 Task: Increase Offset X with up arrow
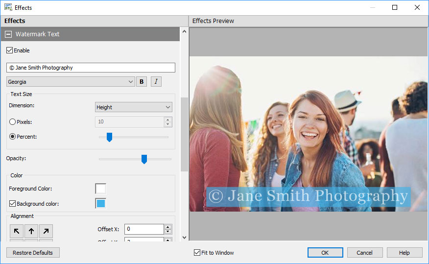click(x=167, y=227)
